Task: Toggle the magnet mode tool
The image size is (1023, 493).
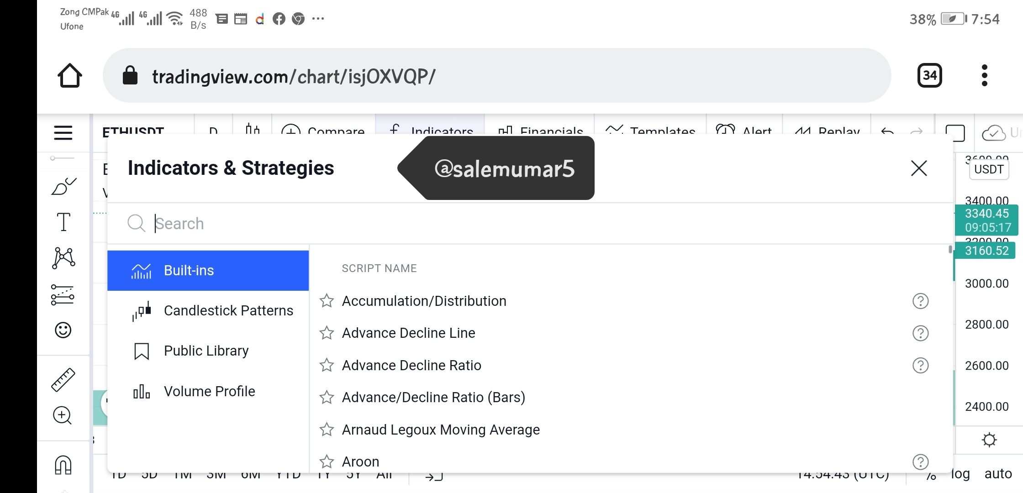Action: click(63, 465)
